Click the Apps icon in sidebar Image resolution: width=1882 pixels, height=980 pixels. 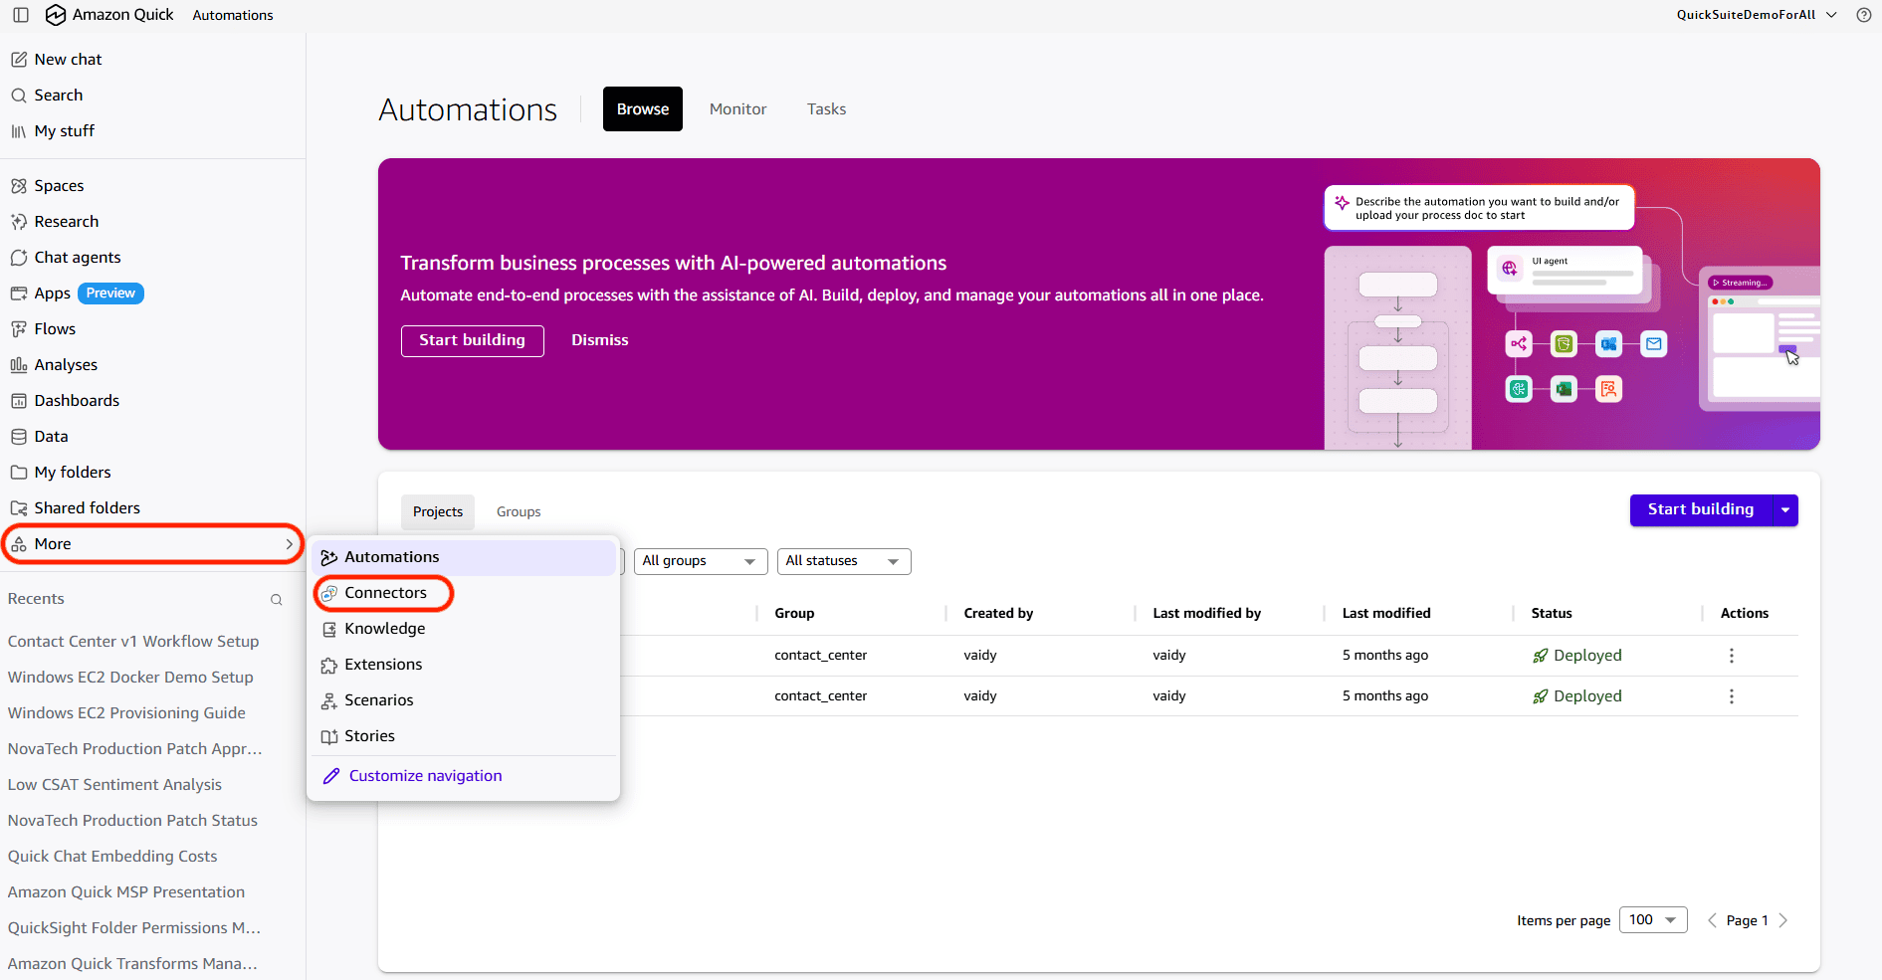(x=19, y=294)
